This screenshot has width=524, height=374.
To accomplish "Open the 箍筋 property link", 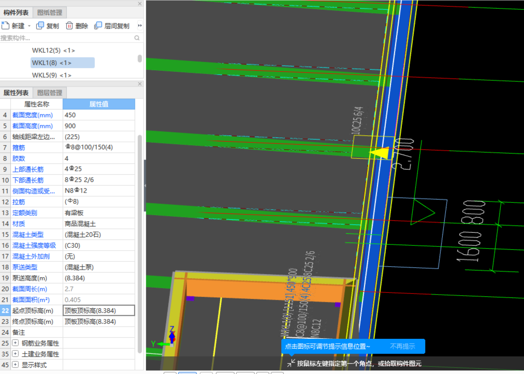I will (19, 148).
